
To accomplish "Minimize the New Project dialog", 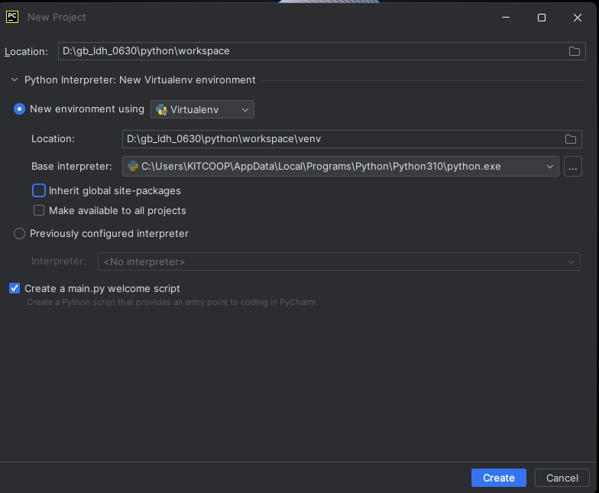I will click(506, 18).
